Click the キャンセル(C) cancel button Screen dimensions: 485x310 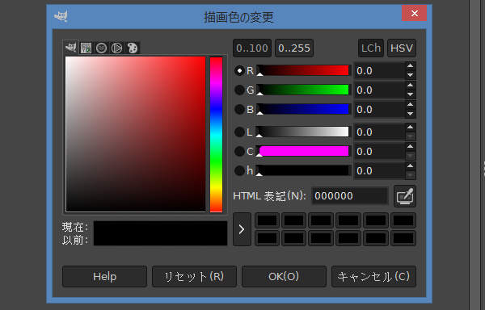[x=373, y=276]
